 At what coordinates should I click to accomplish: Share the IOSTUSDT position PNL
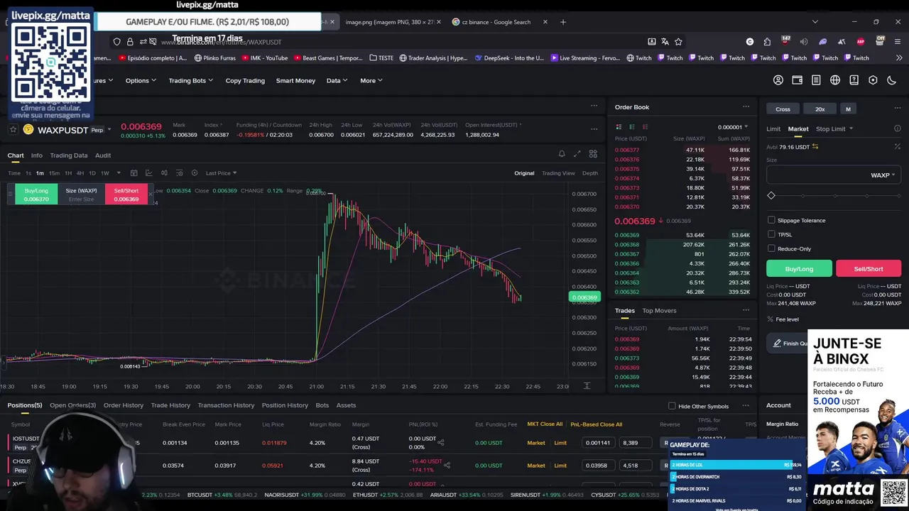(441, 443)
